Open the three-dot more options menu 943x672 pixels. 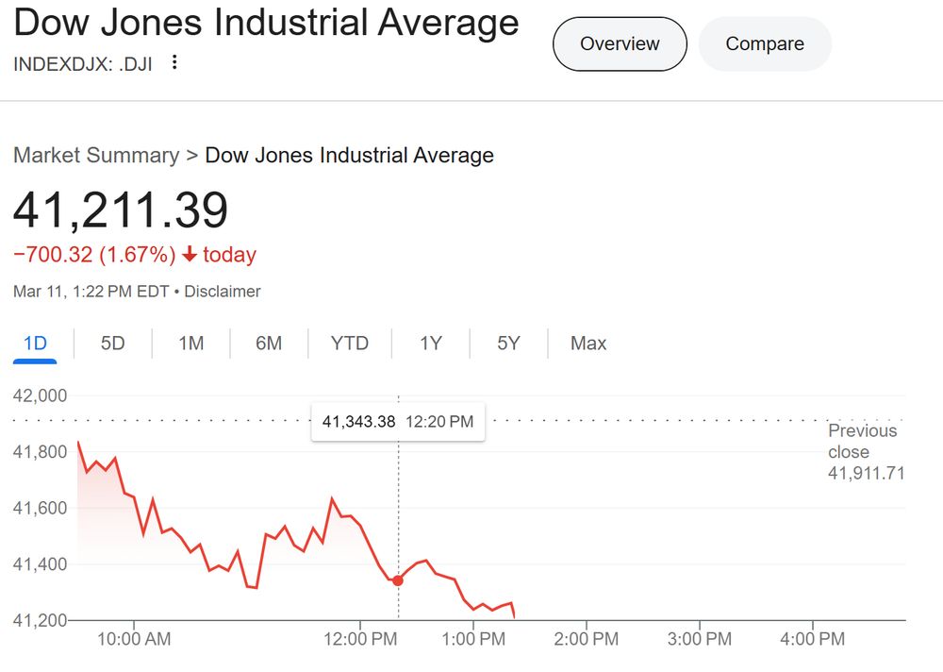tap(174, 63)
